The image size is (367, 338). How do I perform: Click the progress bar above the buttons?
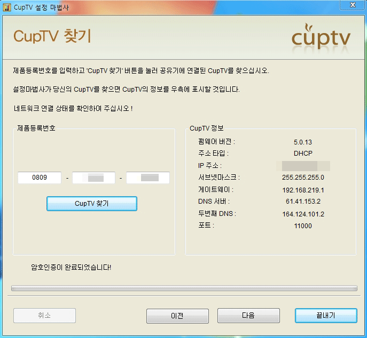point(184,288)
